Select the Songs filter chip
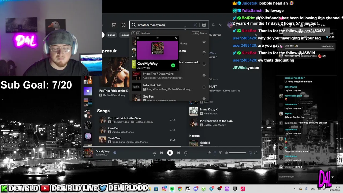This screenshot has height=193, width=343. [x=111, y=35]
